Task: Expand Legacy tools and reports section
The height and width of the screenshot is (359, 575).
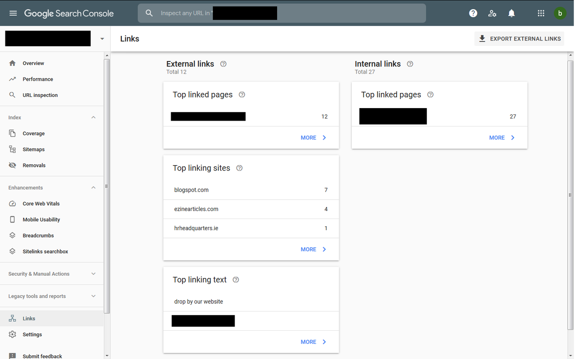Action: tap(93, 296)
